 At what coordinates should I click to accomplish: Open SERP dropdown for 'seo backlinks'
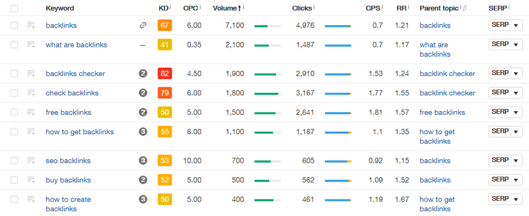point(505,160)
